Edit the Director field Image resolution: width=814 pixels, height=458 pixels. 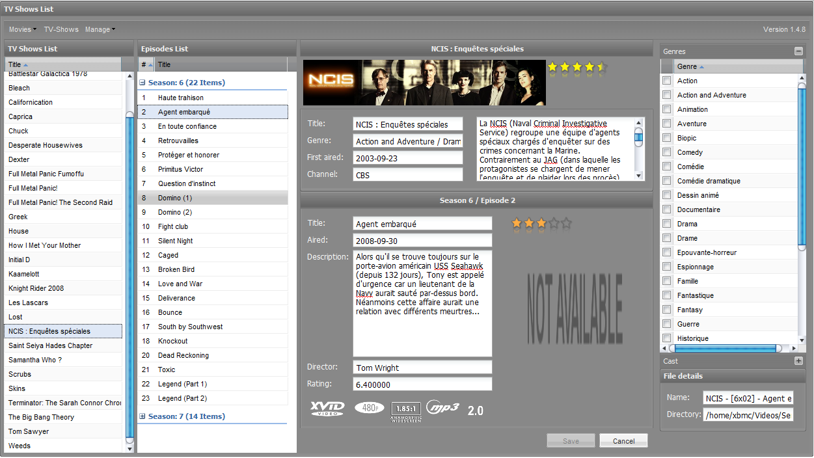pyautogui.click(x=422, y=367)
